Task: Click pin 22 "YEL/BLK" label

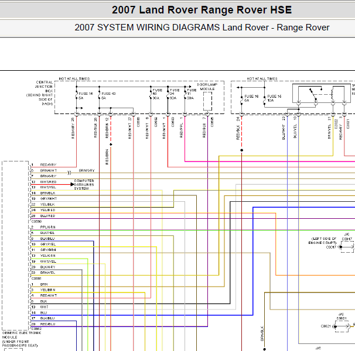Action: pyautogui.click(x=47, y=204)
